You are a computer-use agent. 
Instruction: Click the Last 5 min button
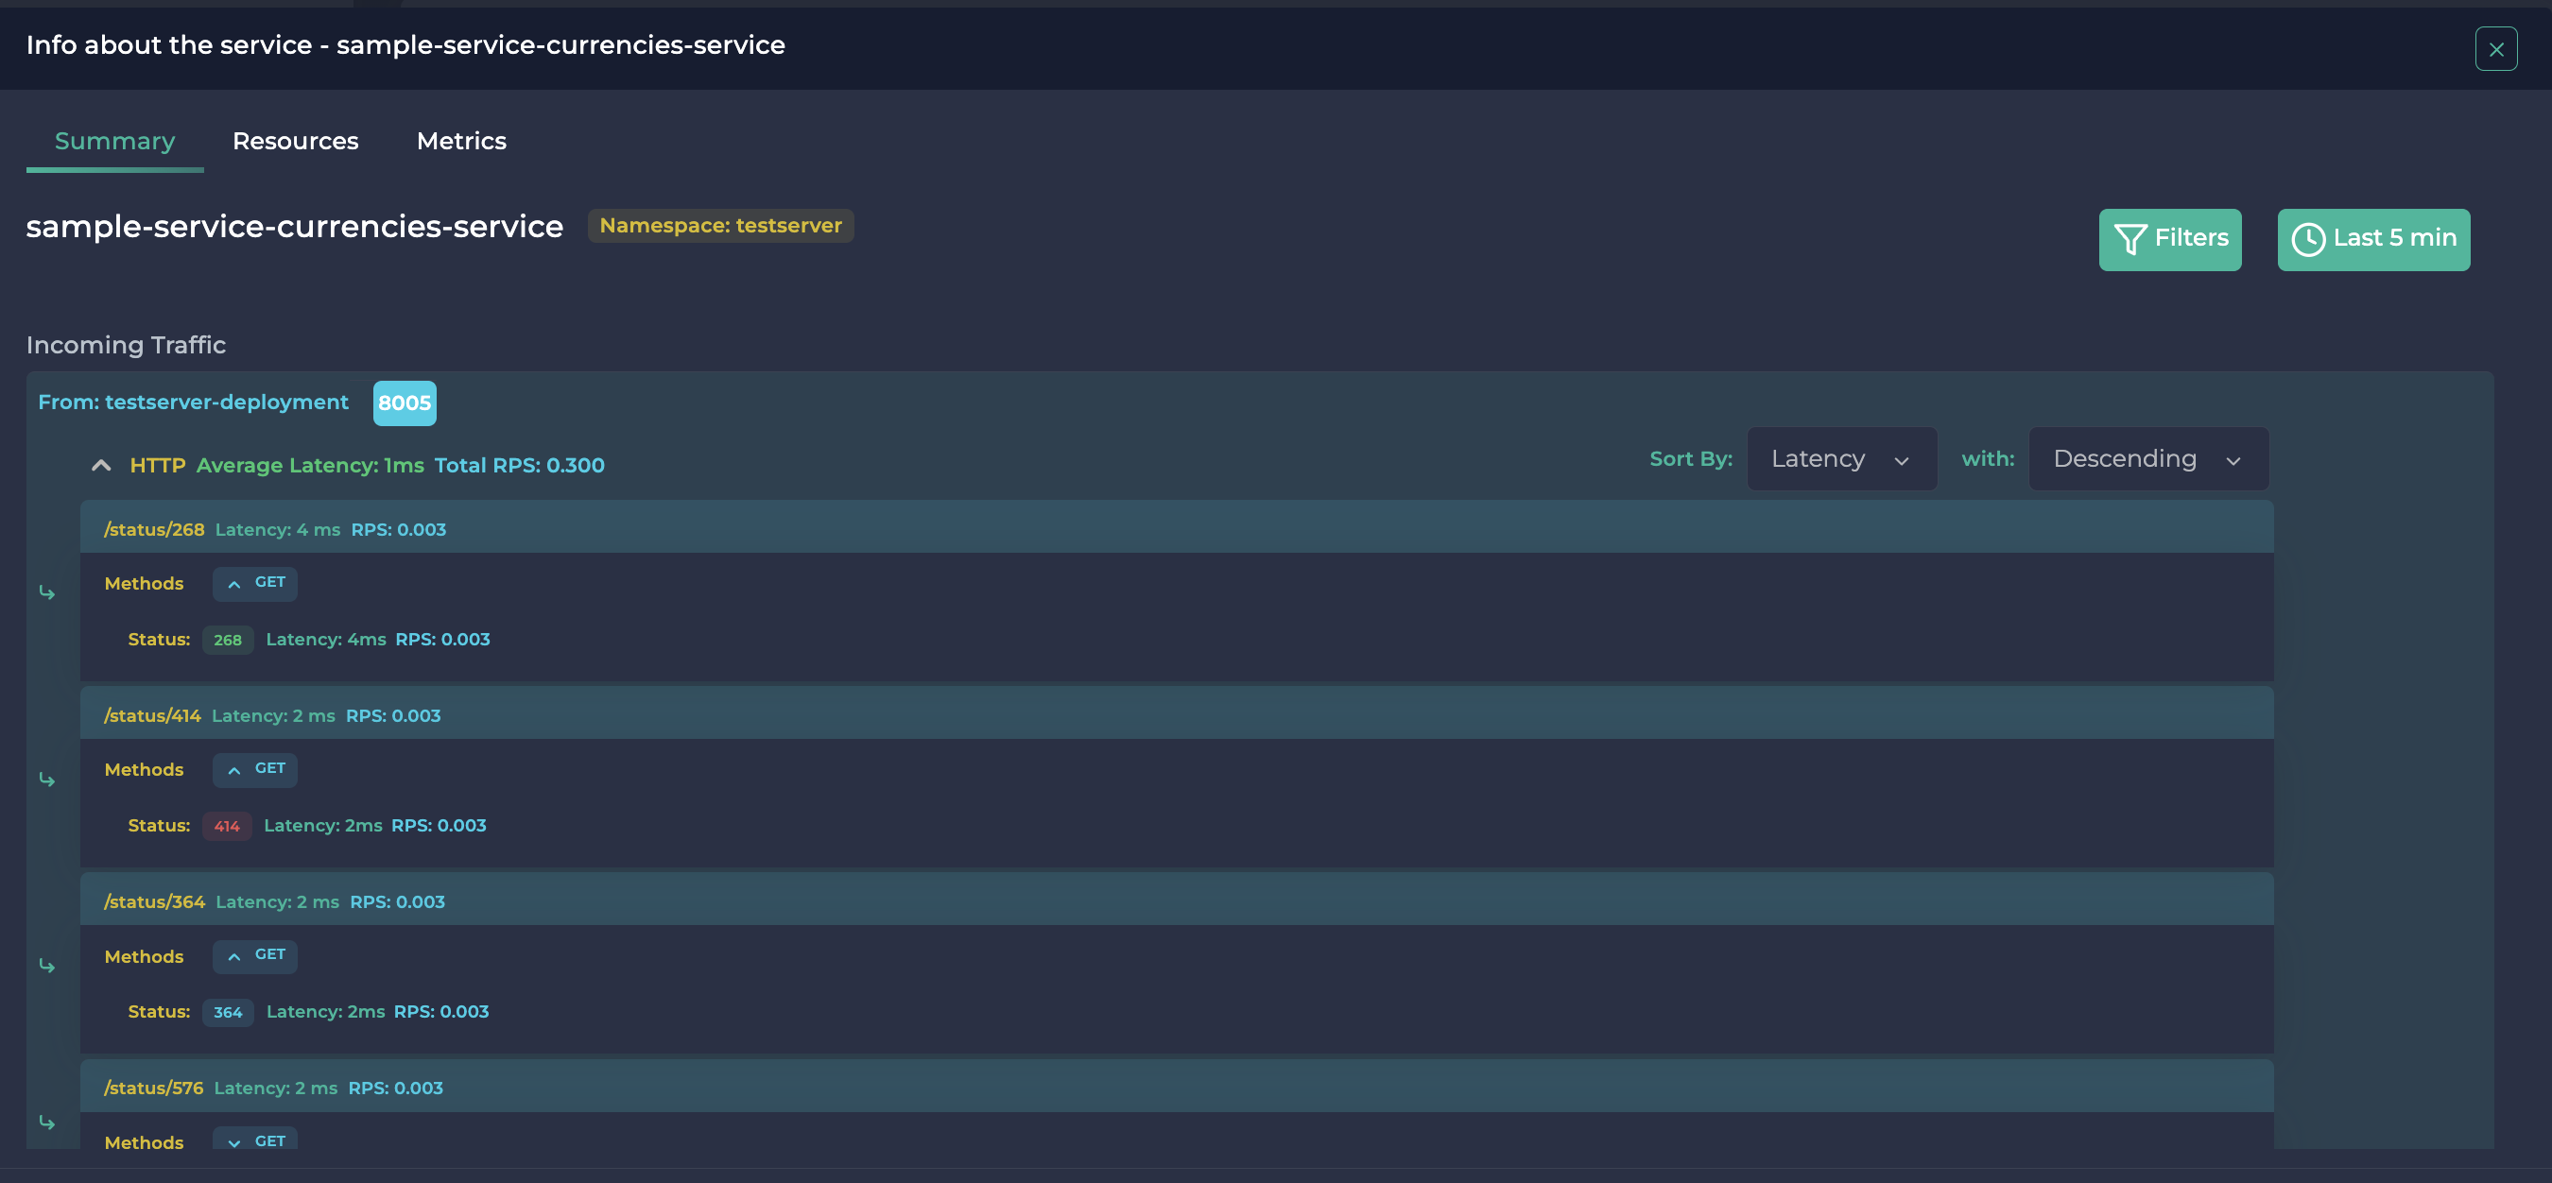pos(2373,238)
